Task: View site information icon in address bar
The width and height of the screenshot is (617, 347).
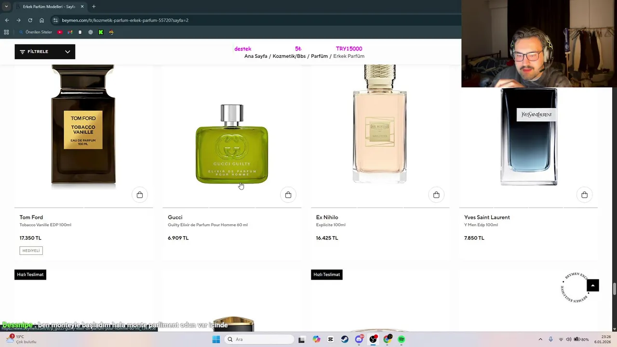Action: click(55, 20)
